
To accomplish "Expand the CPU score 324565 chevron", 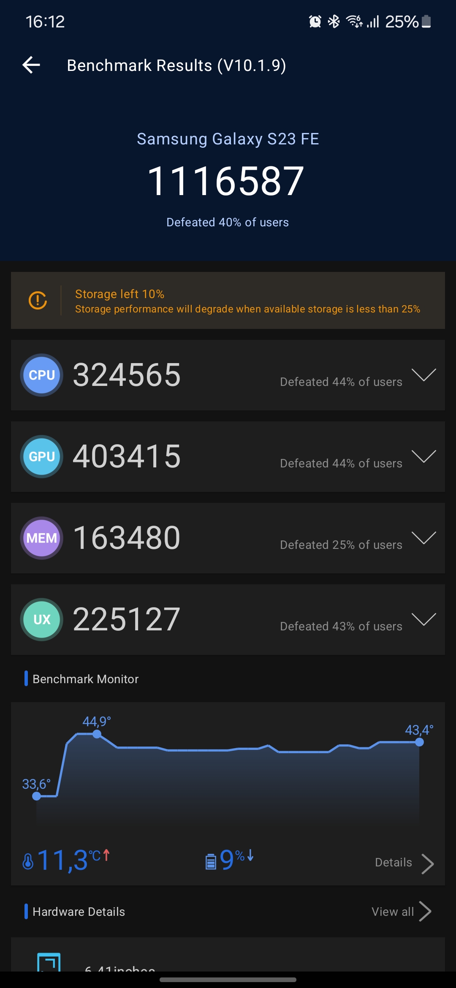I will 423,375.
